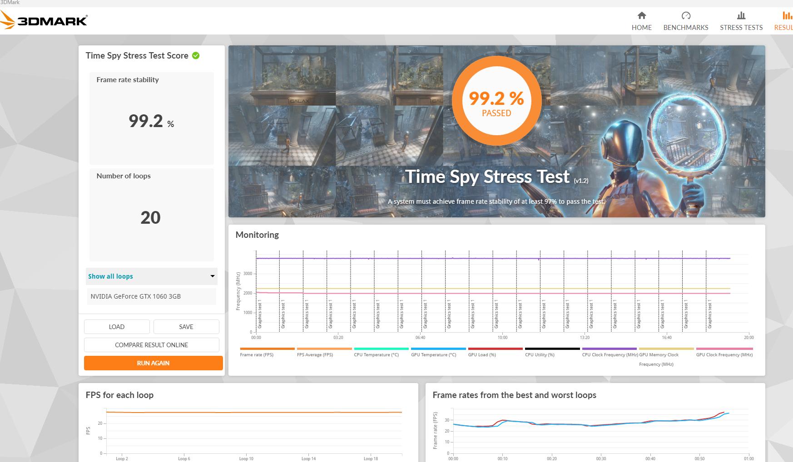
Task: Click the LOAD button
Action: tap(117, 327)
